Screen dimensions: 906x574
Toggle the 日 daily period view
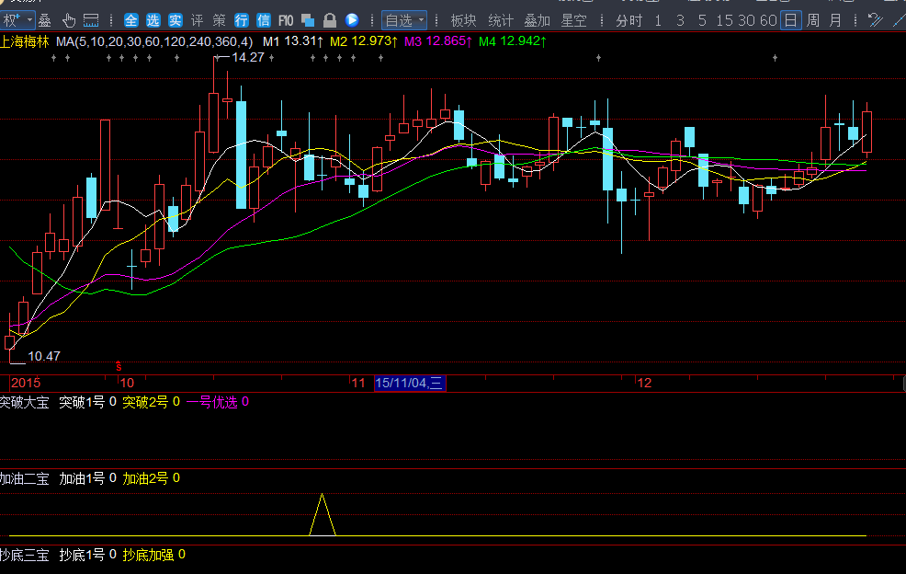tap(790, 19)
